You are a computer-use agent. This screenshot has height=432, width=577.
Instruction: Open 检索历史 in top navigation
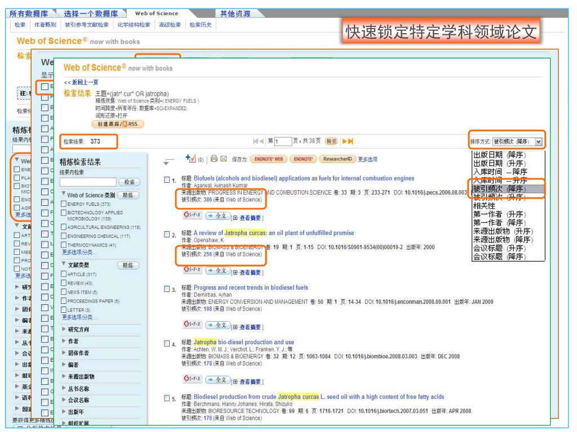(x=201, y=25)
